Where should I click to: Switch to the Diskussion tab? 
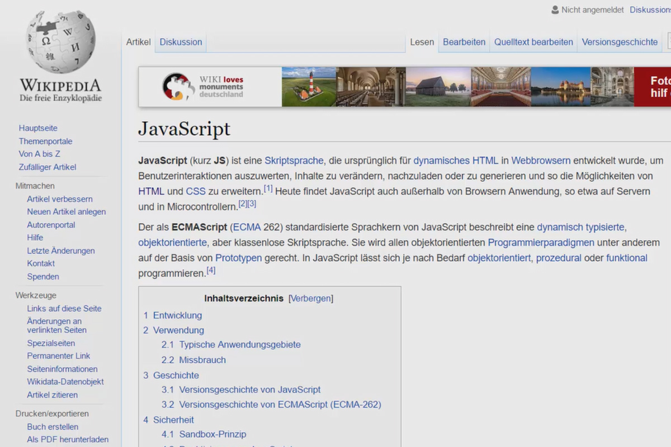pyautogui.click(x=181, y=42)
